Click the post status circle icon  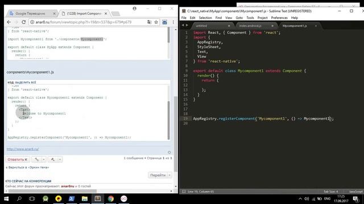tap(169, 152)
